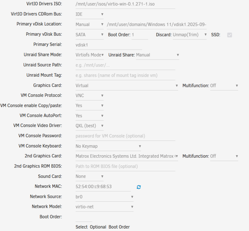249x231 pixels.
Task: Open VirtIO Drivers CDRom Bus dropdown
Action: pos(89,14)
